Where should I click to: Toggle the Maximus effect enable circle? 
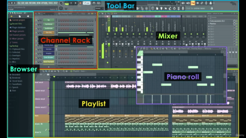(234, 24)
